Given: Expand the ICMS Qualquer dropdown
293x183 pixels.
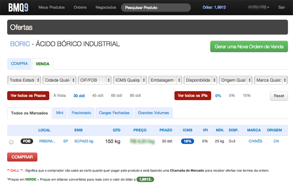Looking at the screenshot, I should [130, 80].
